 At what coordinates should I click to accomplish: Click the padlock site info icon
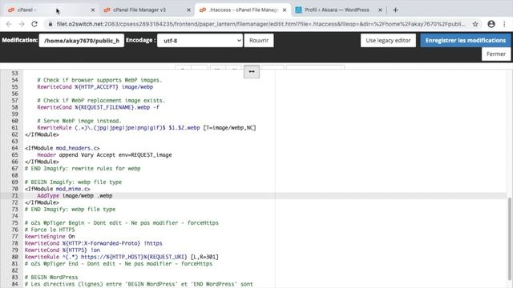click(x=50, y=24)
